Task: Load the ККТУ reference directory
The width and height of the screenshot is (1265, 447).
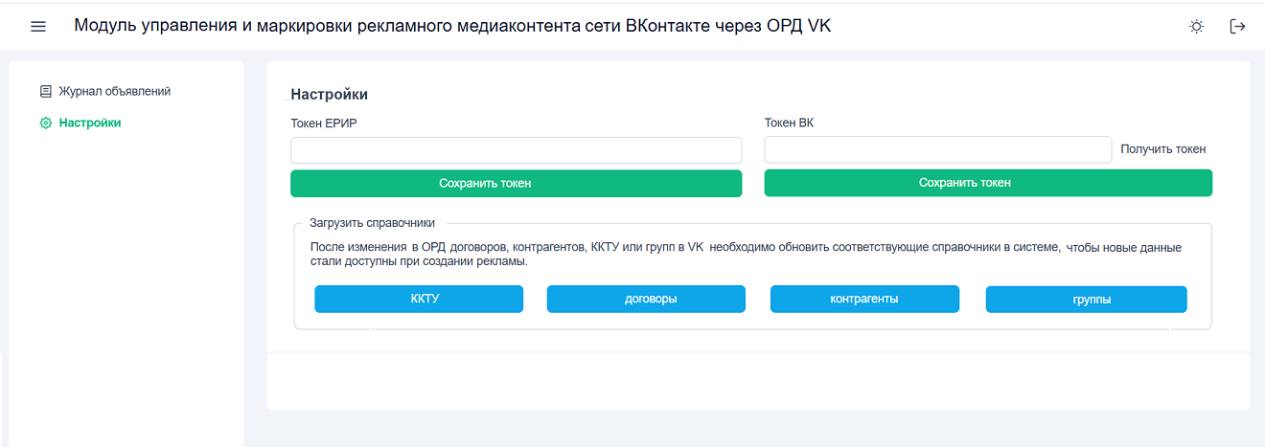Action: 419,299
